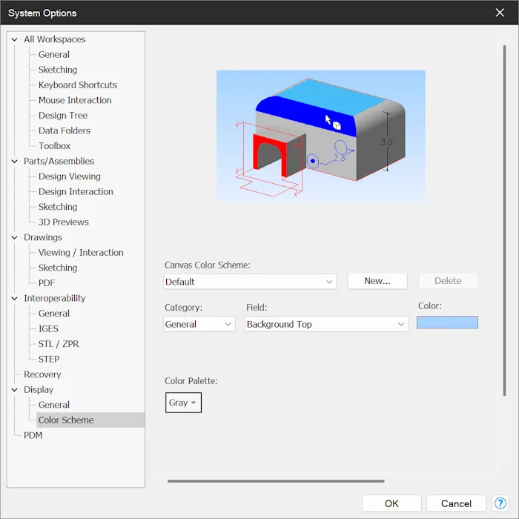Select the Design Viewing item
This screenshot has width=519, height=519.
coord(70,176)
